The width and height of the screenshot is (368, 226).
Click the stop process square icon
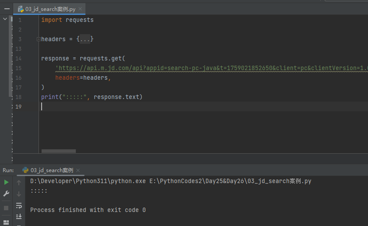click(x=6, y=208)
